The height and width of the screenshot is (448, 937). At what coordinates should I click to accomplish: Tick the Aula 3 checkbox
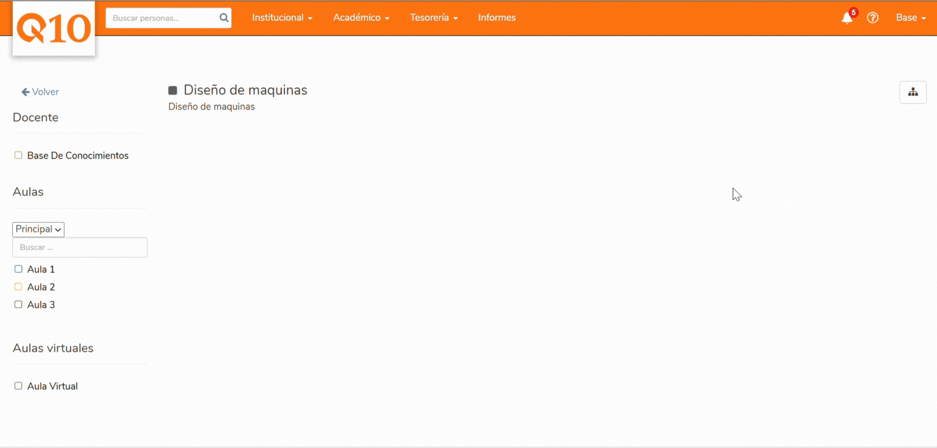(18, 304)
